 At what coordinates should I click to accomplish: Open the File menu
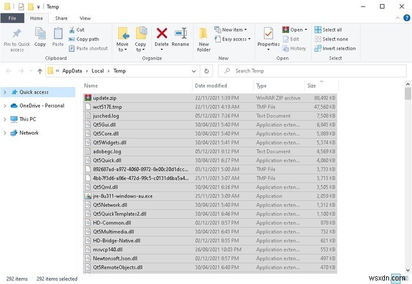tap(12, 18)
